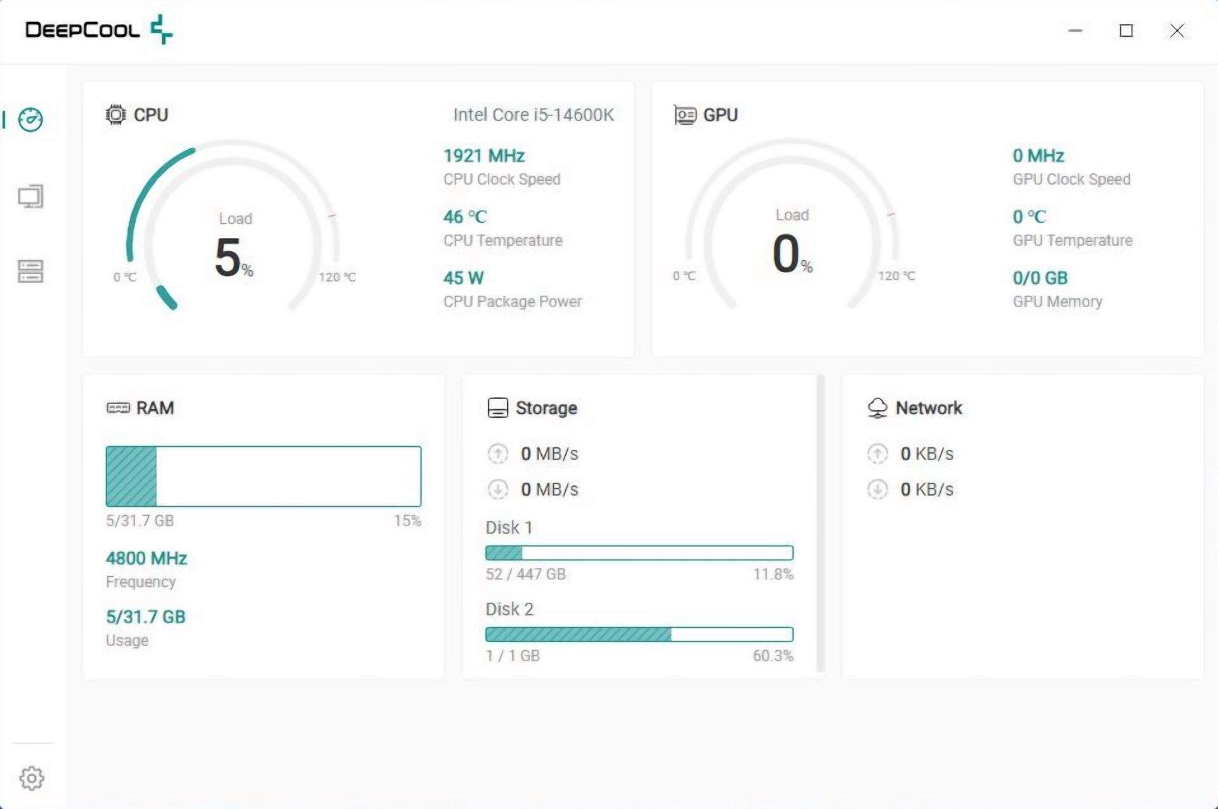Click the 15% RAM percentage
Screen dimensions: 1218x809
(x=407, y=521)
